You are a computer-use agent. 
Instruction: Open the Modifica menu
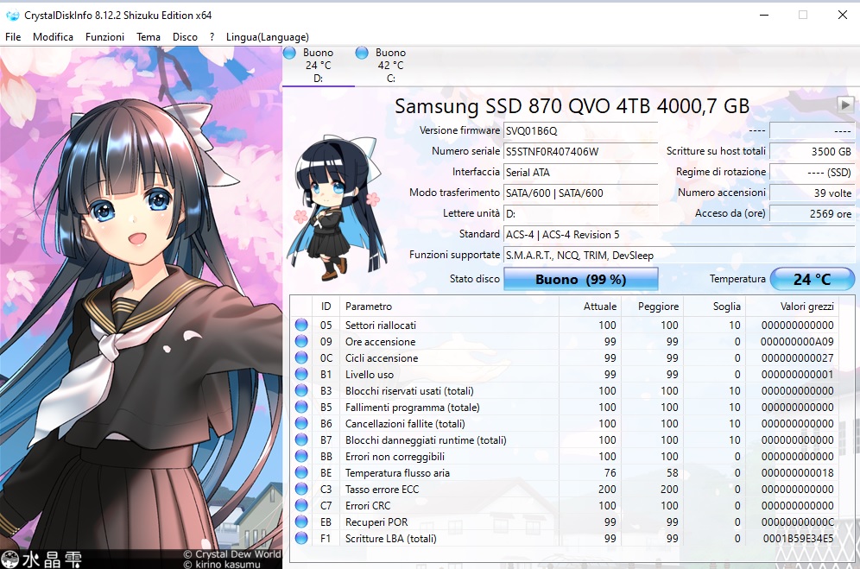coord(53,37)
